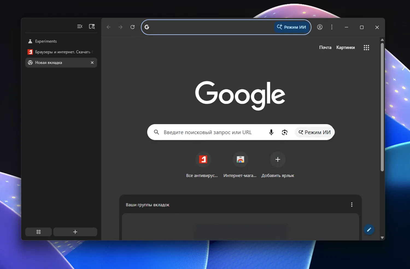Viewport: 410px width, 269px height.
Task: Customize the page with the pencil button
Action: (x=369, y=230)
